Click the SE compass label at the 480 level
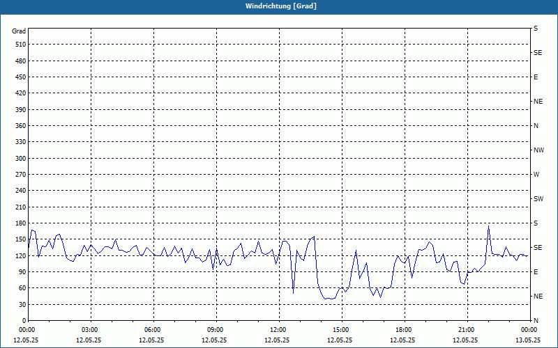 tap(538, 53)
